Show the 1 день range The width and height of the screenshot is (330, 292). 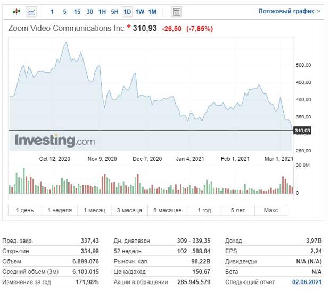25,210
